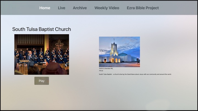Click the zip code '74133'
198x111 pixels.
(x=101, y=71)
